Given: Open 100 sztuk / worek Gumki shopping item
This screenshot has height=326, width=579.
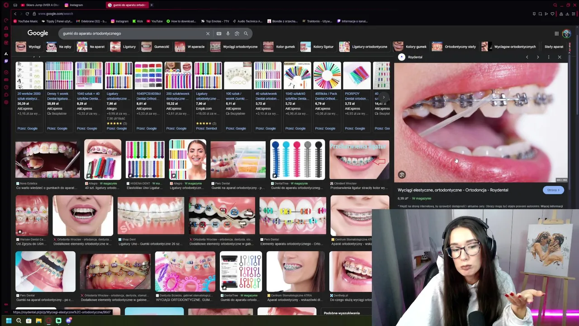Looking at the screenshot, I should tap(238, 96).
